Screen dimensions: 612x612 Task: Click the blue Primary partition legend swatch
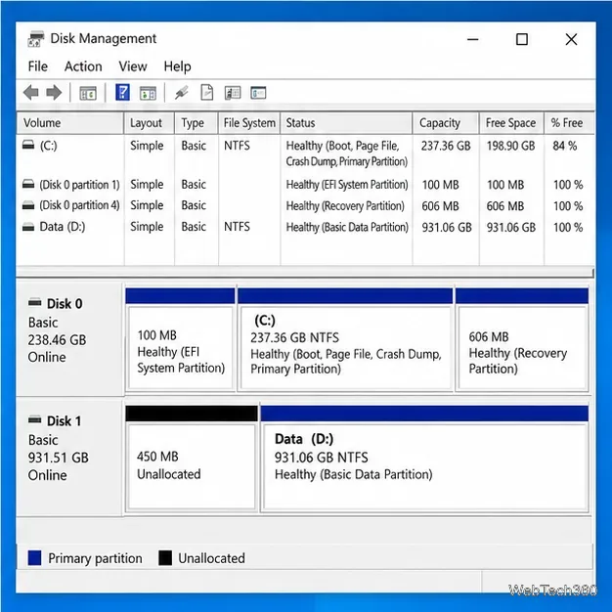[34, 558]
